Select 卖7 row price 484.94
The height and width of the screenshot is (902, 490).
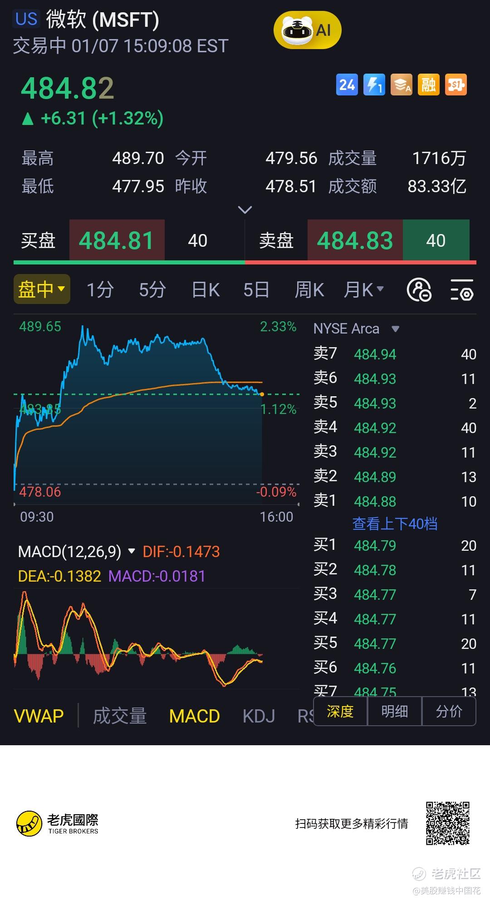tap(395, 354)
